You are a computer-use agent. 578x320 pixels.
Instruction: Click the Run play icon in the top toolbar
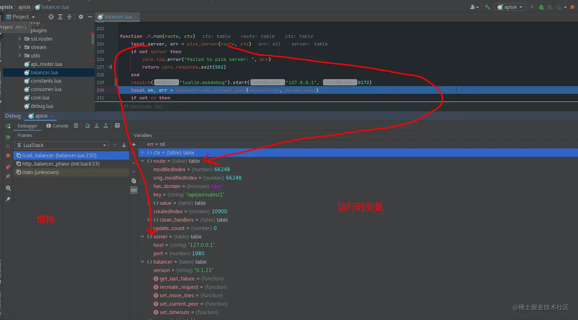tap(532, 7)
